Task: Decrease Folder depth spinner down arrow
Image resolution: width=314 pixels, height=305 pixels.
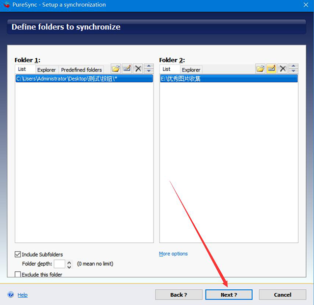Action: point(69,267)
